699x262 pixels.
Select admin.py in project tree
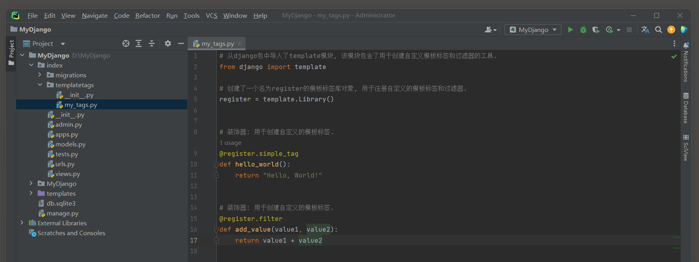(65, 124)
